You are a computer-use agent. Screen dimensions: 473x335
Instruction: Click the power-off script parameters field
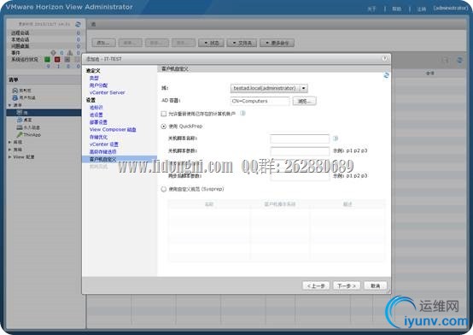(x=300, y=150)
